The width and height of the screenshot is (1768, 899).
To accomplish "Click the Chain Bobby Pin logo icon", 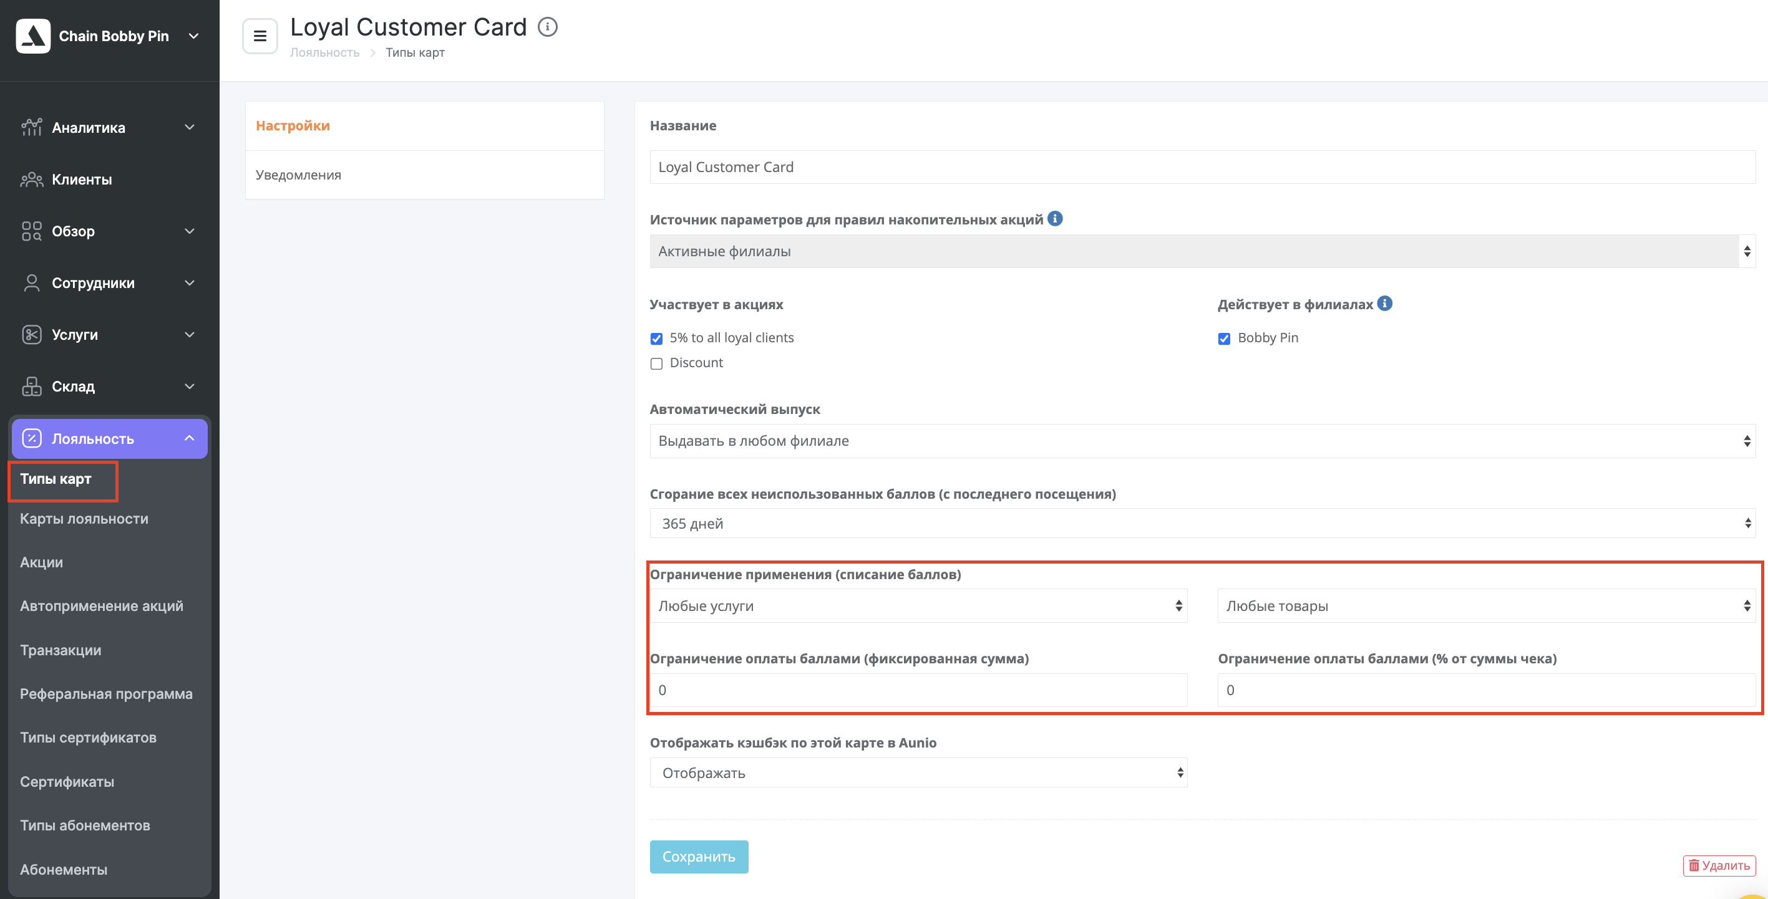I will (33, 36).
